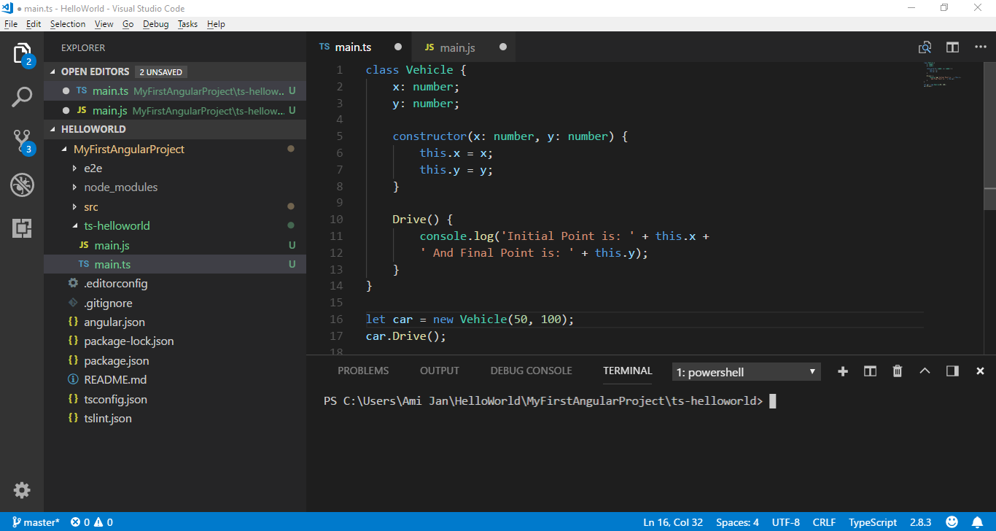Switch to the DEBUG CONSOLE tab
996x531 pixels.
click(x=531, y=371)
